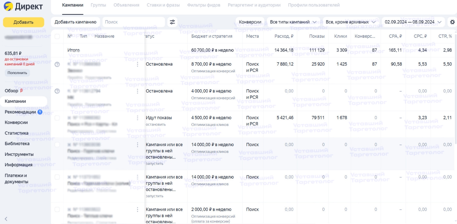Click the total spend value 14 364,18
The width and height of the screenshot is (457, 224).
coord(284,50)
